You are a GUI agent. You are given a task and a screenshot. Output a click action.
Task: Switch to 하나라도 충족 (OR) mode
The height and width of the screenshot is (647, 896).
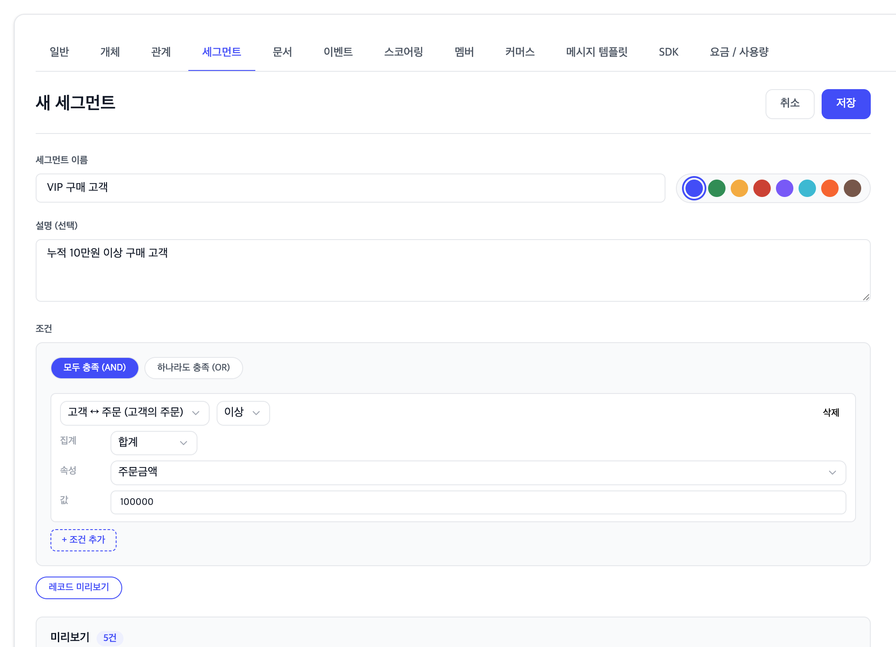[x=193, y=368]
